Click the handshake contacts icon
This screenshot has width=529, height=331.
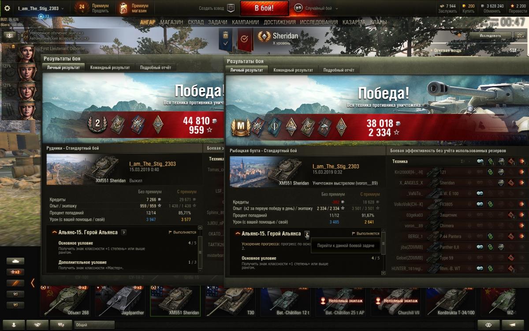point(37,324)
